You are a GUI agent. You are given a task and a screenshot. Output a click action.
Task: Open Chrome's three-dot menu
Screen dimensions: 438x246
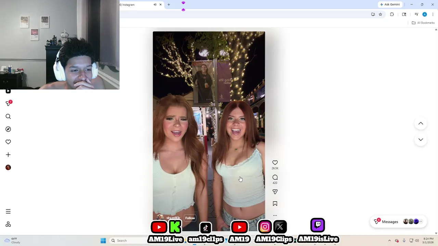point(433,14)
